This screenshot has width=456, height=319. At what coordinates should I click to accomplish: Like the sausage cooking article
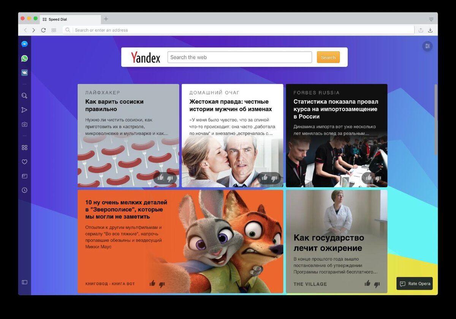click(160, 178)
